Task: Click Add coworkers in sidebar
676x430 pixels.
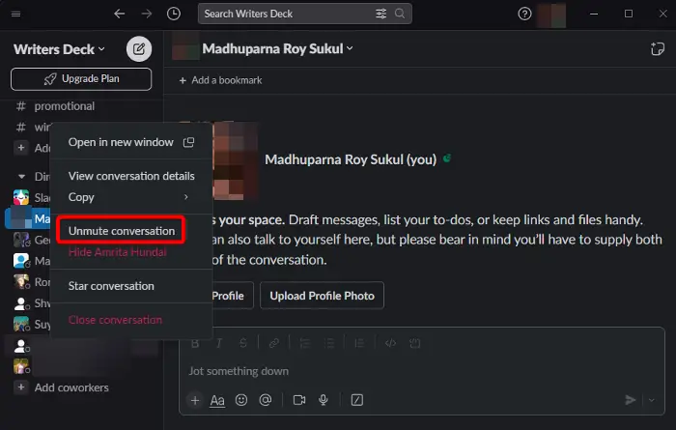Action: pyautogui.click(x=71, y=387)
